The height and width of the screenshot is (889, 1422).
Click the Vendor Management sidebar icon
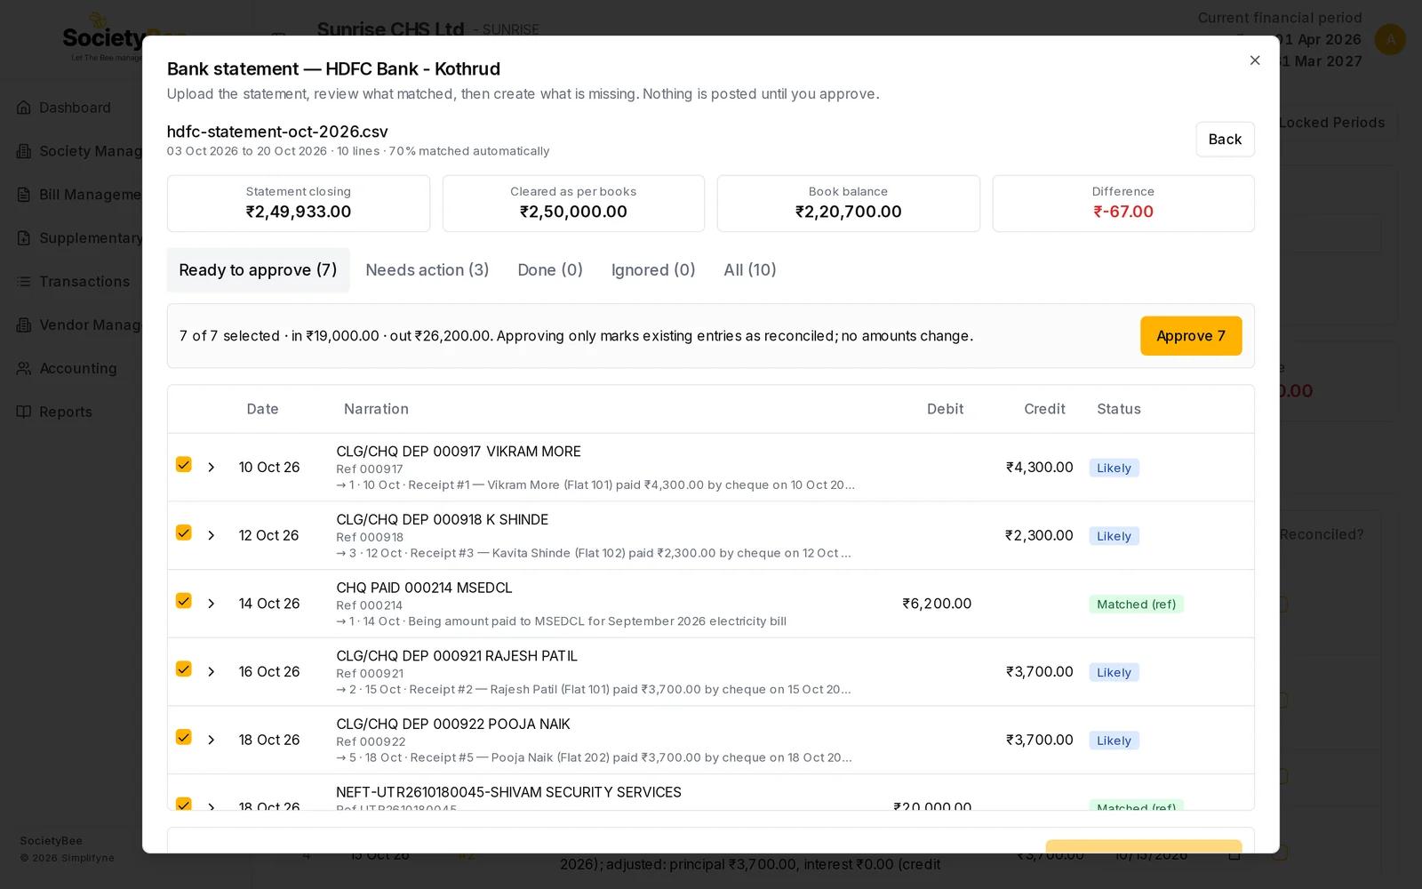(24, 325)
